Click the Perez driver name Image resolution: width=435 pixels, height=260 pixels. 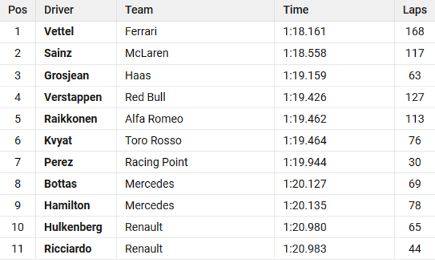click(58, 163)
